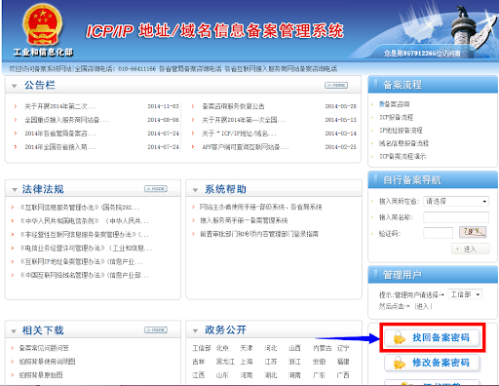The image size is (499, 386).
Task: Select 北京 under 政务公开
Action: point(222,348)
